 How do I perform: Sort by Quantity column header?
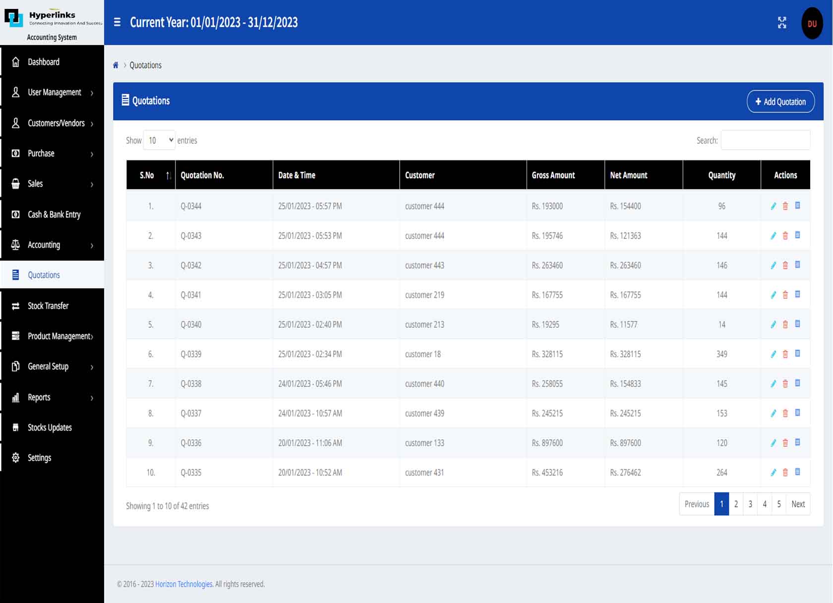click(722, 175)
